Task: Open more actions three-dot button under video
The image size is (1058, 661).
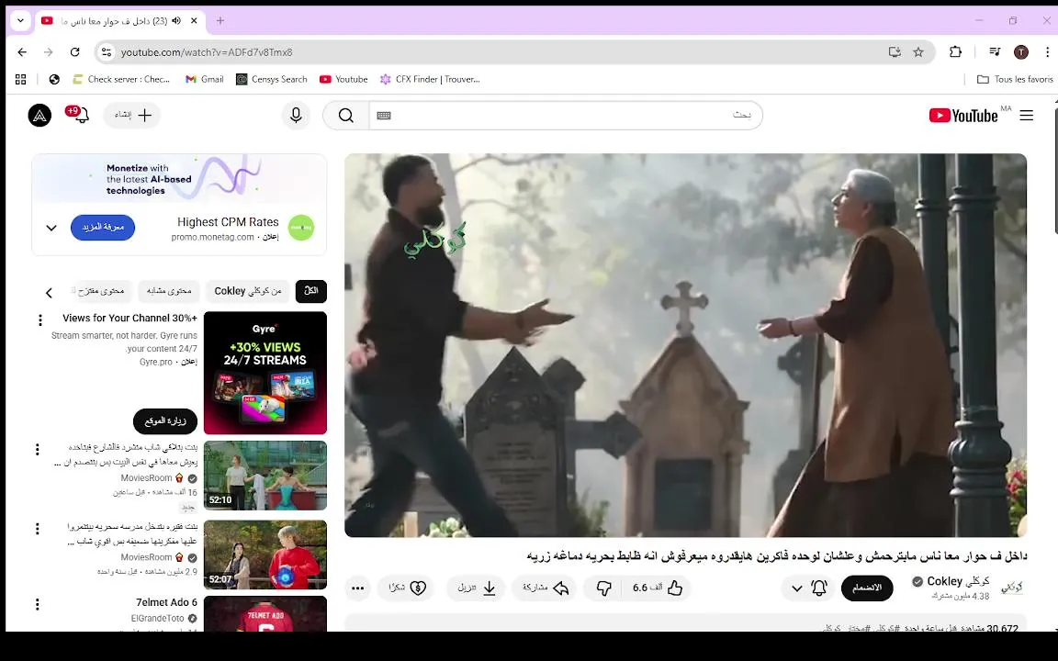Action: click(x=357, y=588)
